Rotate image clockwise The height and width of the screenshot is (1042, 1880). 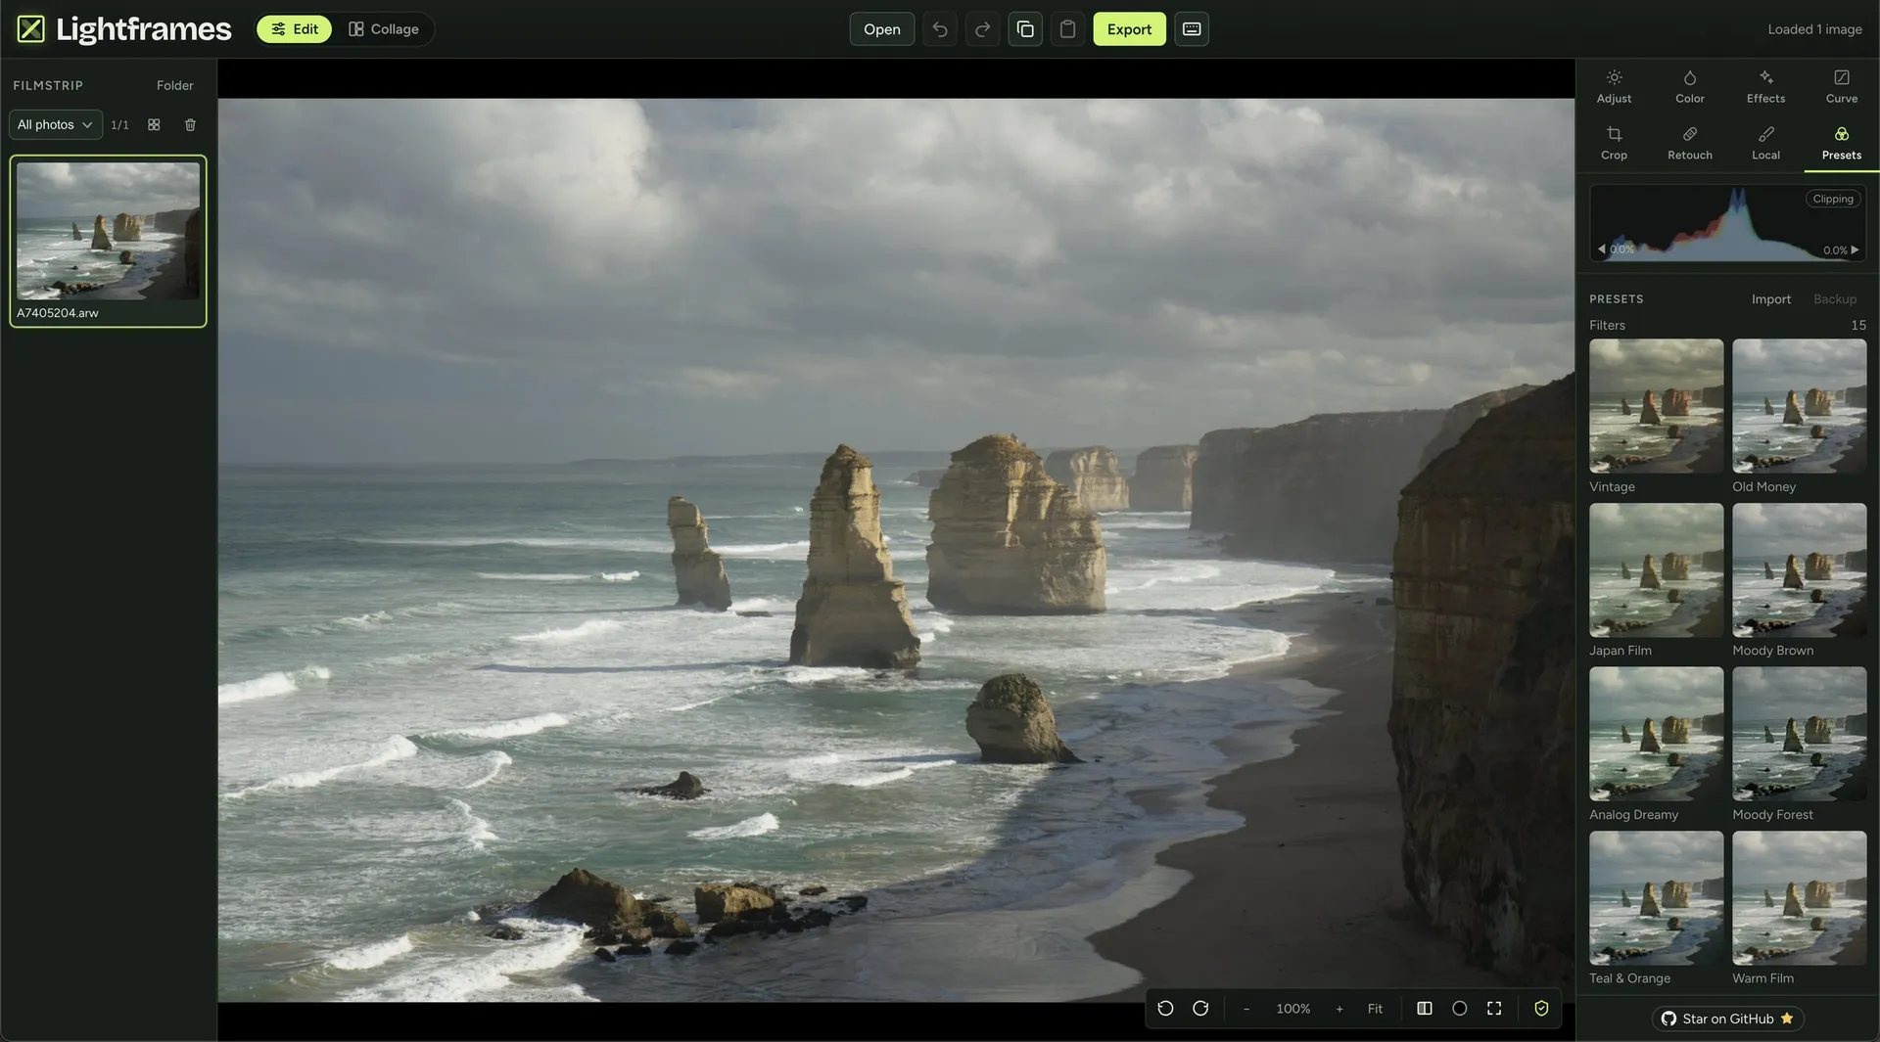coord(1200,1009)
